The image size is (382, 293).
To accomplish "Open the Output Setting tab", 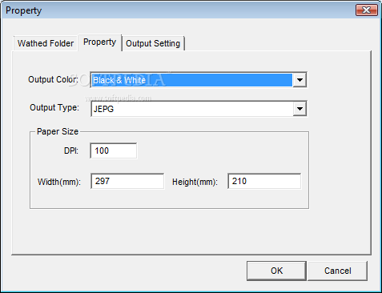I will pos(153,43).
